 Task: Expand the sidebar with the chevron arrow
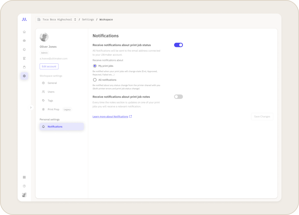click(31, 107)
